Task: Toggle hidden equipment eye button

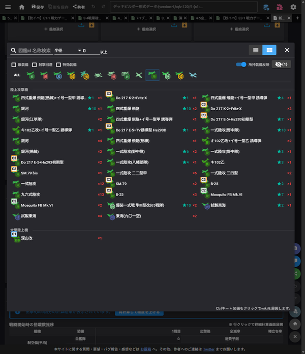Action: (281, 65)
